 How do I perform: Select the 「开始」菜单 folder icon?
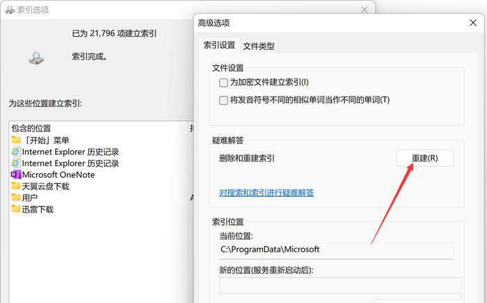16,140
